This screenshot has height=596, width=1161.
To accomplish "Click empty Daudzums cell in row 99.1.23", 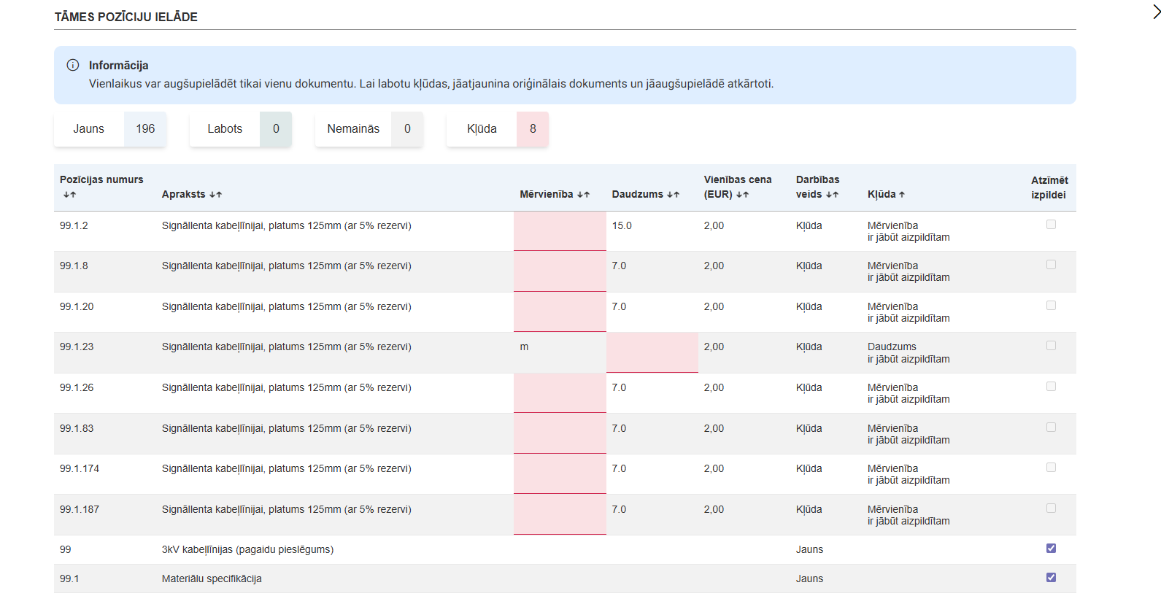I will 652,352.
